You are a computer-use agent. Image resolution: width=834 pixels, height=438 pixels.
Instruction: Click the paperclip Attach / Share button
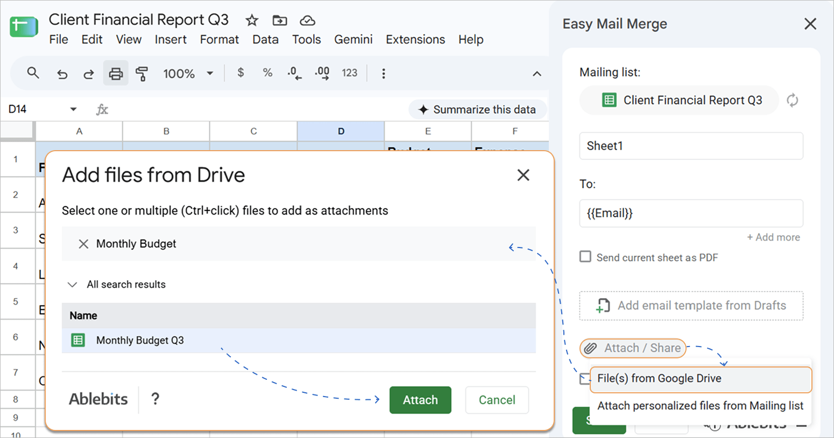point(633,348)
